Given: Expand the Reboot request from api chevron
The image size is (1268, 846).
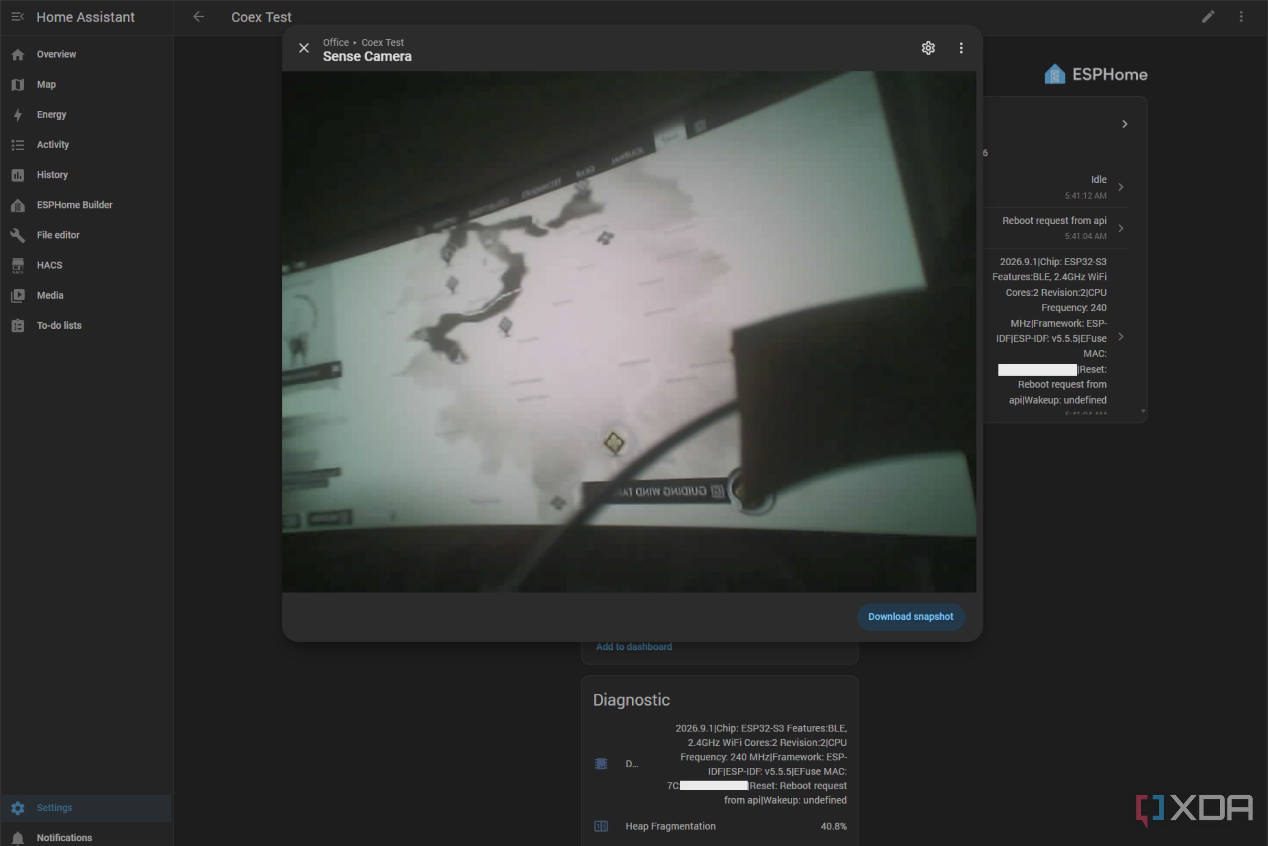Looking at the screenshot, I should click(x=1121, y=228).
